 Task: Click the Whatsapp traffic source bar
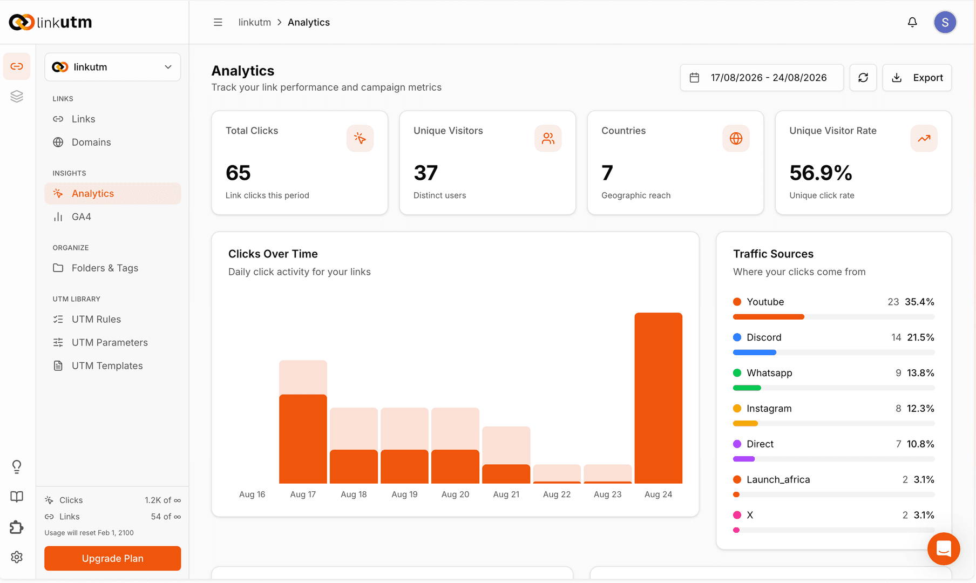(833, 388)
